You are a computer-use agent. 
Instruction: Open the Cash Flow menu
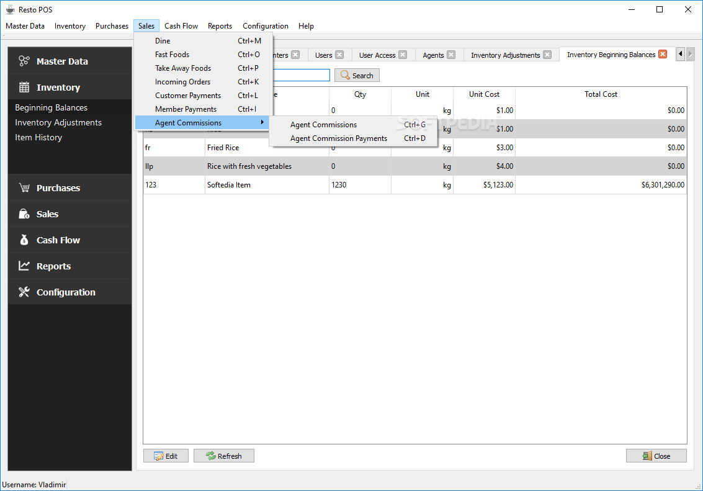tap(181, 26)
